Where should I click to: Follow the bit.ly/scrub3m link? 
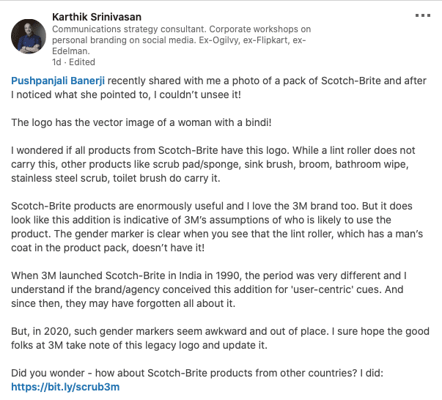pos(65,386)
